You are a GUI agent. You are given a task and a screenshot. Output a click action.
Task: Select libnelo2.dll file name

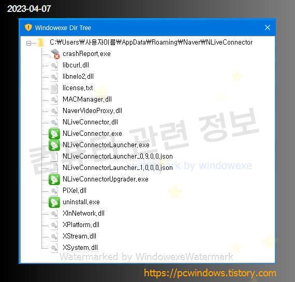(x=78, y=77)
